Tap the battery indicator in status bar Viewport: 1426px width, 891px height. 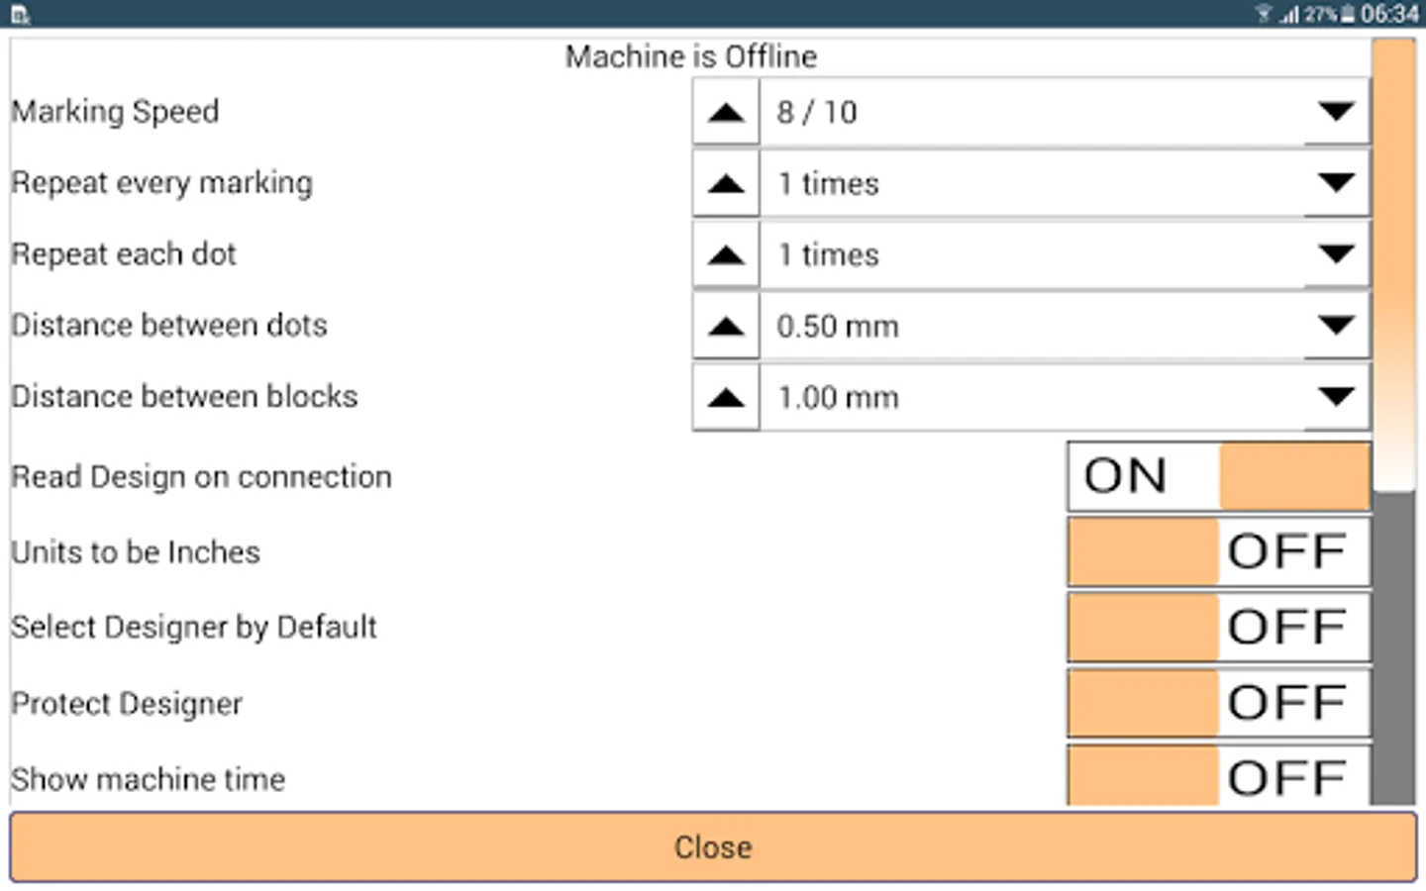(x=1348, y=14)
